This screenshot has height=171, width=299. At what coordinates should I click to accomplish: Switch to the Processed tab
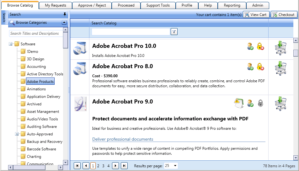pyautogui.click(x=126, y=5)
